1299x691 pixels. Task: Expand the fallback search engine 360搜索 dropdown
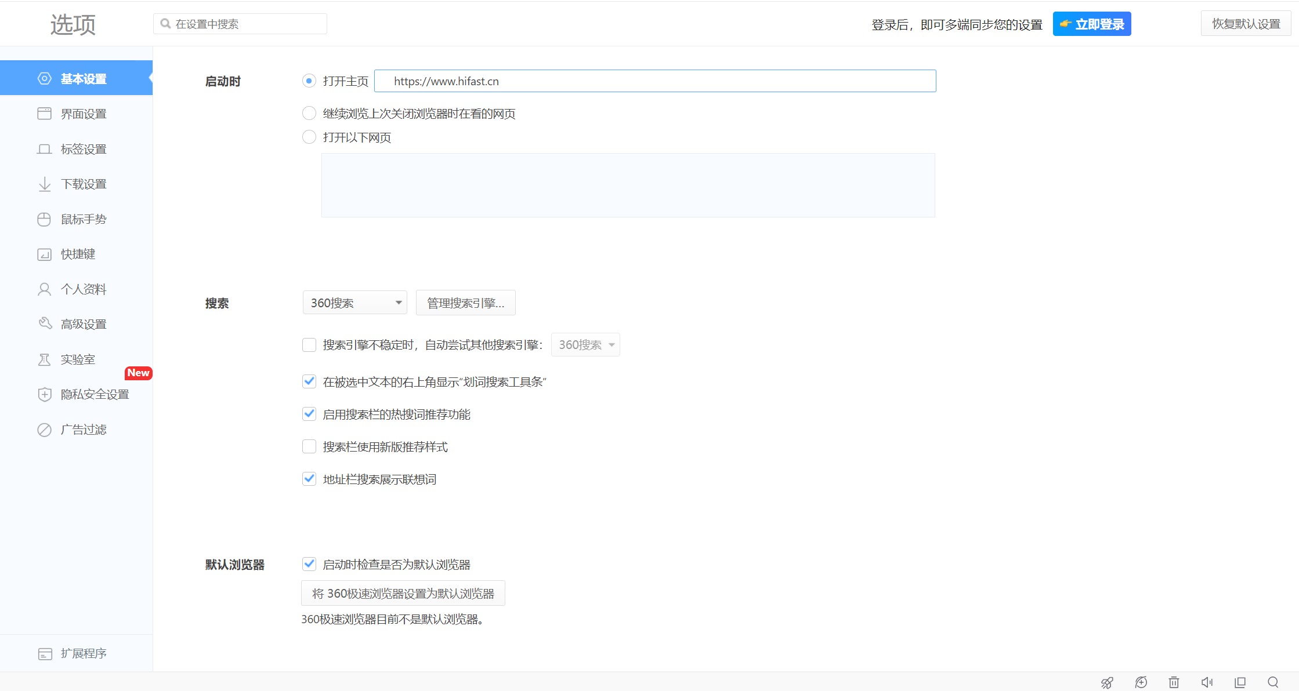pos(585,345)
